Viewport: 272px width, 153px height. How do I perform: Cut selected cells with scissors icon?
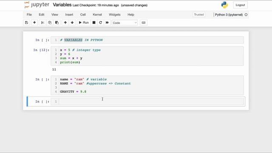(42, 23)
